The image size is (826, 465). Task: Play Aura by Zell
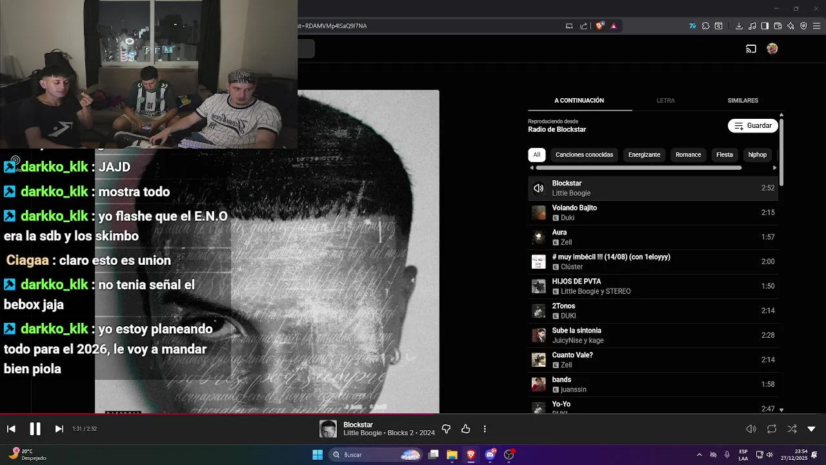tap(653, 237)
